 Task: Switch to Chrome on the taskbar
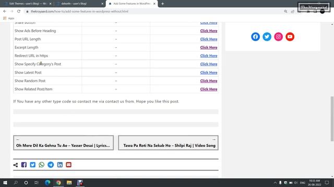58,182
